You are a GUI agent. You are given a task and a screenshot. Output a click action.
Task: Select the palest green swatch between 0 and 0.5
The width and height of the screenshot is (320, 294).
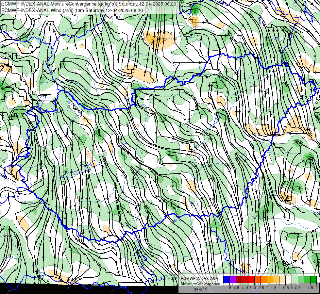(x=295, y=280)
